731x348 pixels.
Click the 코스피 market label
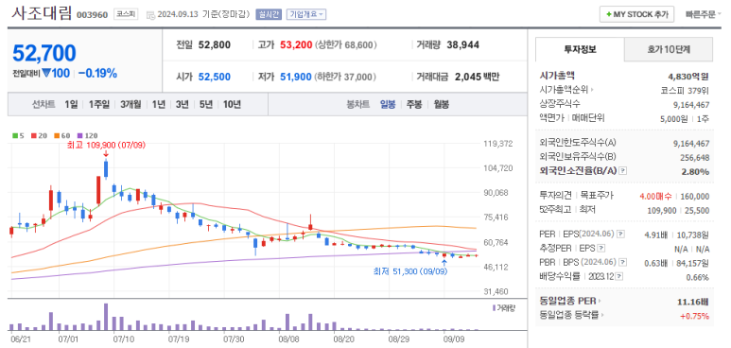127,14
